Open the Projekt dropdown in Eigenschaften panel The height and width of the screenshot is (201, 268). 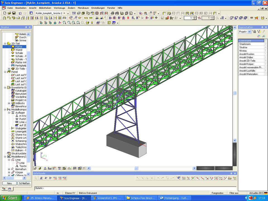(249, 32)
